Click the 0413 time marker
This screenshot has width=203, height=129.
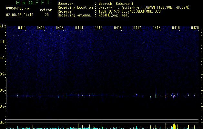coord(60,28)
